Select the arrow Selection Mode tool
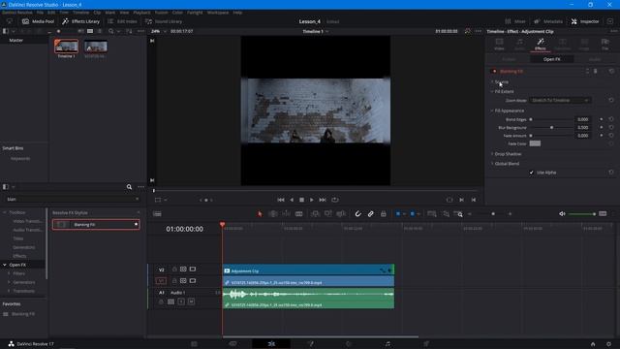Screen dimensions: 620x349 pyautogui.click(x=260, y=213)
